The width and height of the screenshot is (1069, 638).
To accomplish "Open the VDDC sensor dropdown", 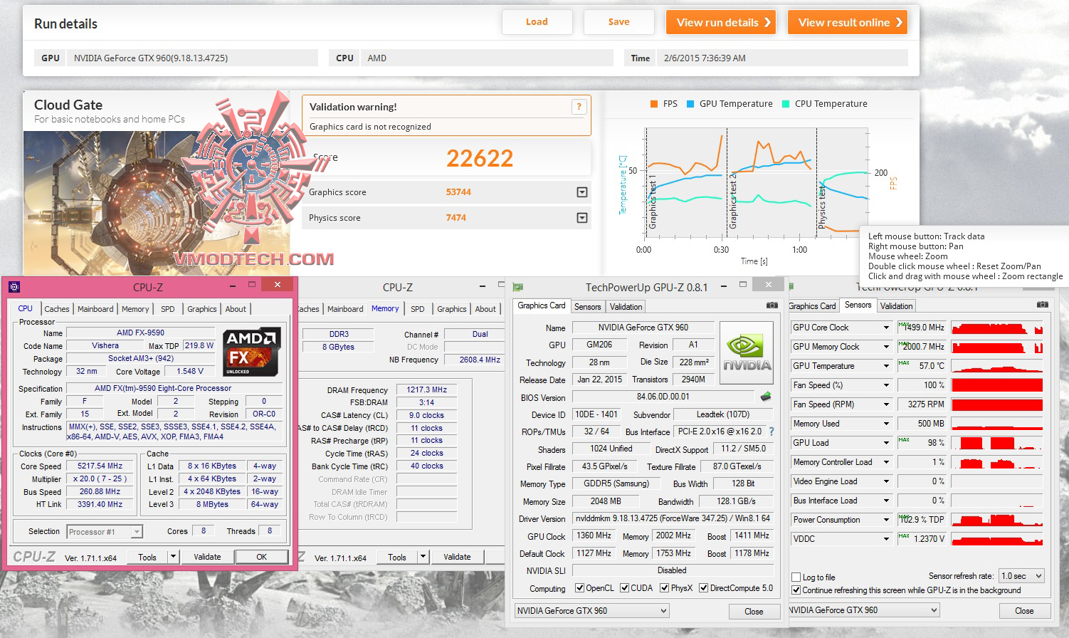I will (886, 539).
